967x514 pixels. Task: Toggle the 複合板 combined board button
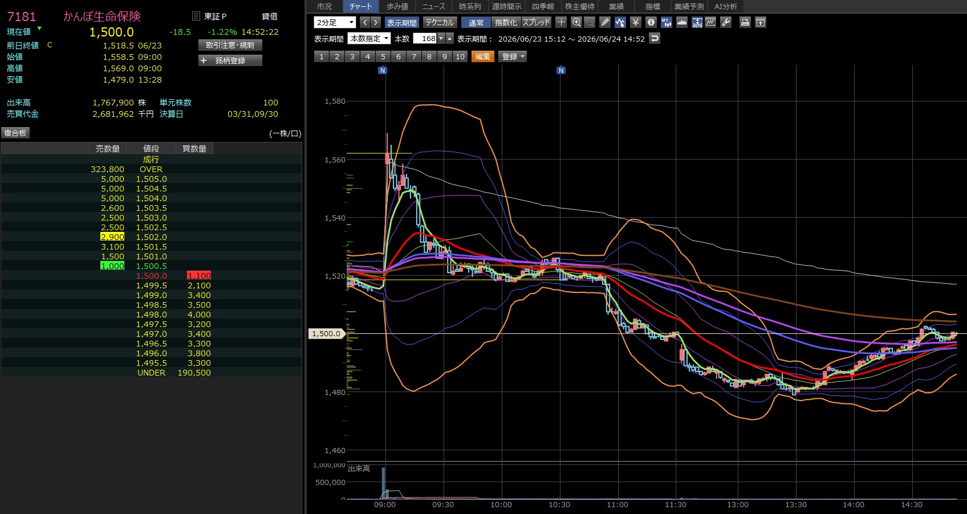click(15, 133)
